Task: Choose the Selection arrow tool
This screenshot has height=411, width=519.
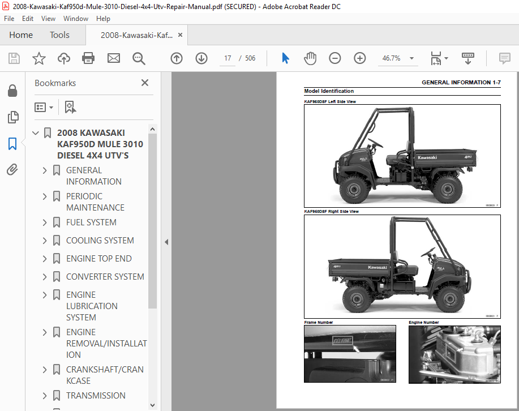Action: coord(285,58)
